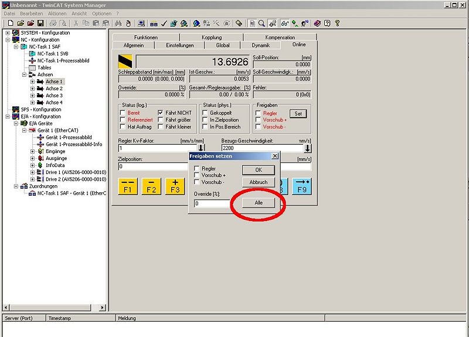Click the tree horizontal scrollbar right arrow
Image resolution: width=469 pixels, height=337 pixels.
pos(103,307)
